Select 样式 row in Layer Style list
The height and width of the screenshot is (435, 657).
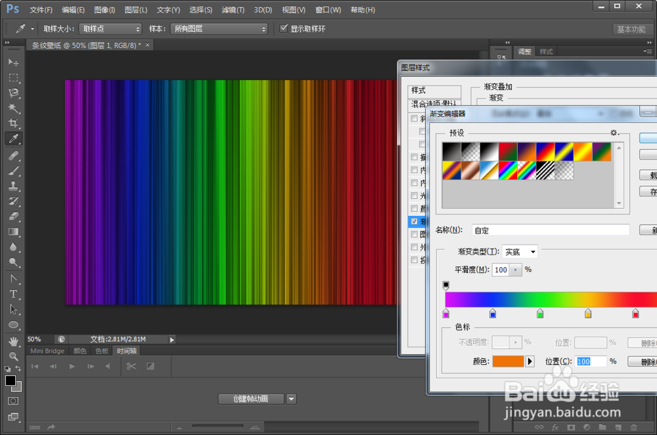coord(434,91)
